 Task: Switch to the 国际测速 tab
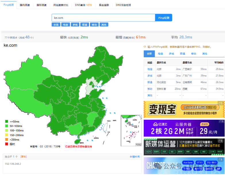(41, 5)
